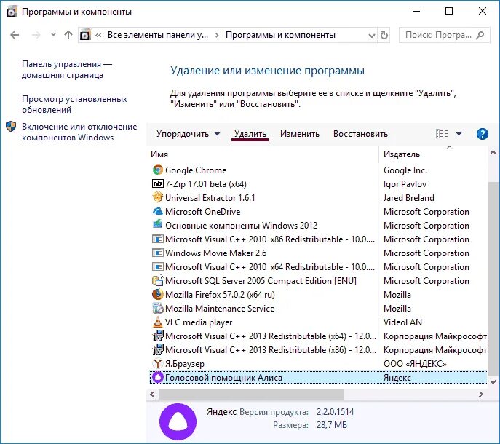The height and width of the screenshot is (444, 500).
Task: Click the Igor Pavlov publisher cell
Action: point(405,183)
